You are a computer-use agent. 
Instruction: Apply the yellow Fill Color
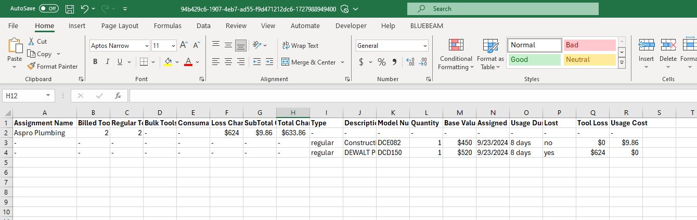pos(168,62)
